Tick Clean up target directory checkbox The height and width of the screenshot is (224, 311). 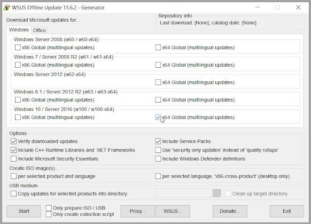click(x=228, y=194)
